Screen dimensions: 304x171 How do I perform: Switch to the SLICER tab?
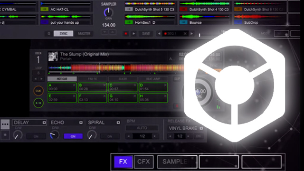123,79
